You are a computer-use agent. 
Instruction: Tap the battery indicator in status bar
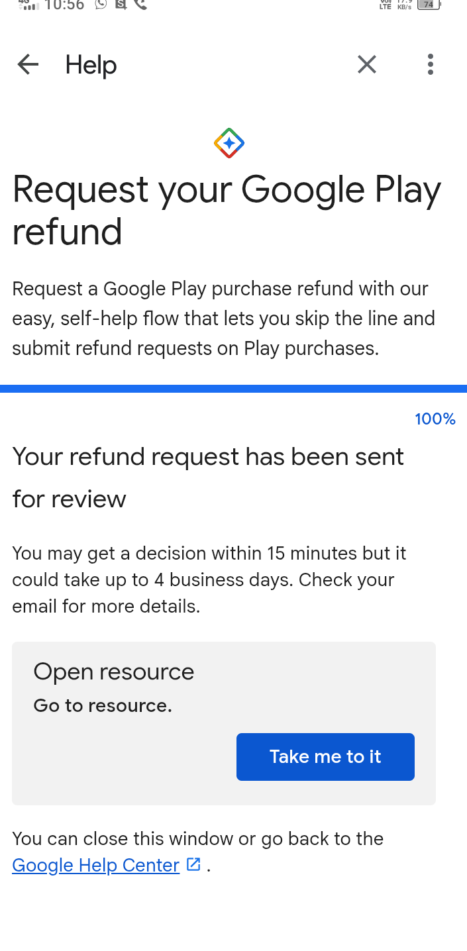coord(429,4)
